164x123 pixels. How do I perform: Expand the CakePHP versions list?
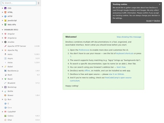(x=2, y=112)
